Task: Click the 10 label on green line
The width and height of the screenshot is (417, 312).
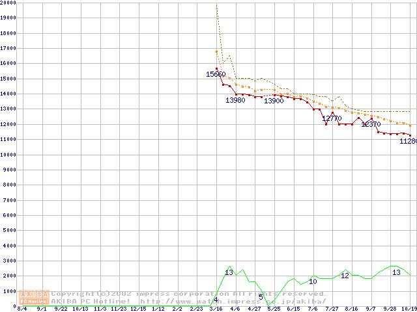Action: coord(313,281)
